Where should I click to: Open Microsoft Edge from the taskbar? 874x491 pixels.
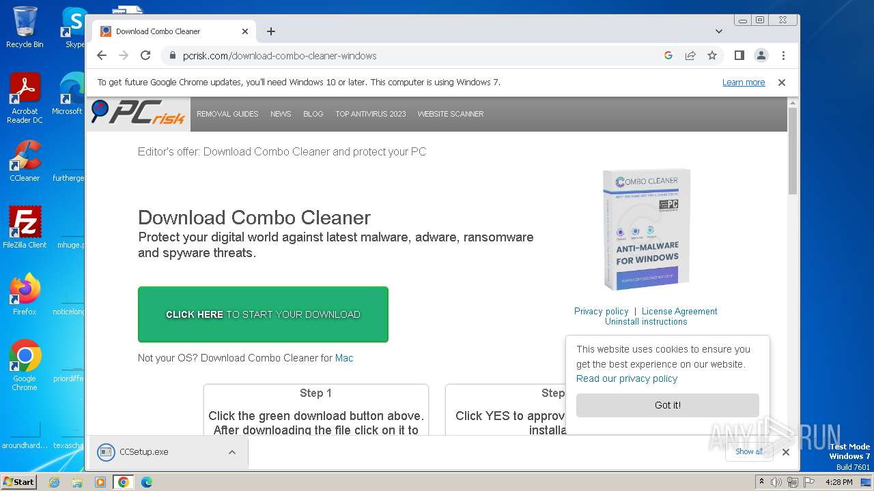point(146,482)
